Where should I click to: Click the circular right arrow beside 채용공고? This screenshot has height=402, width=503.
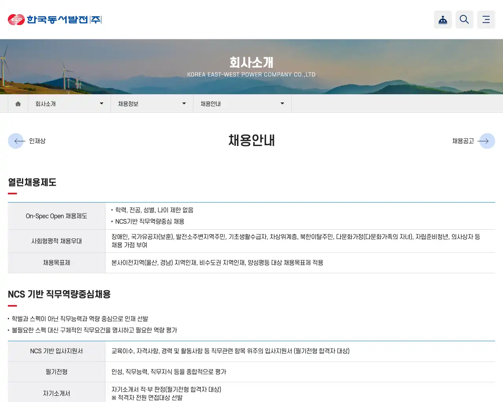point(487,141)
